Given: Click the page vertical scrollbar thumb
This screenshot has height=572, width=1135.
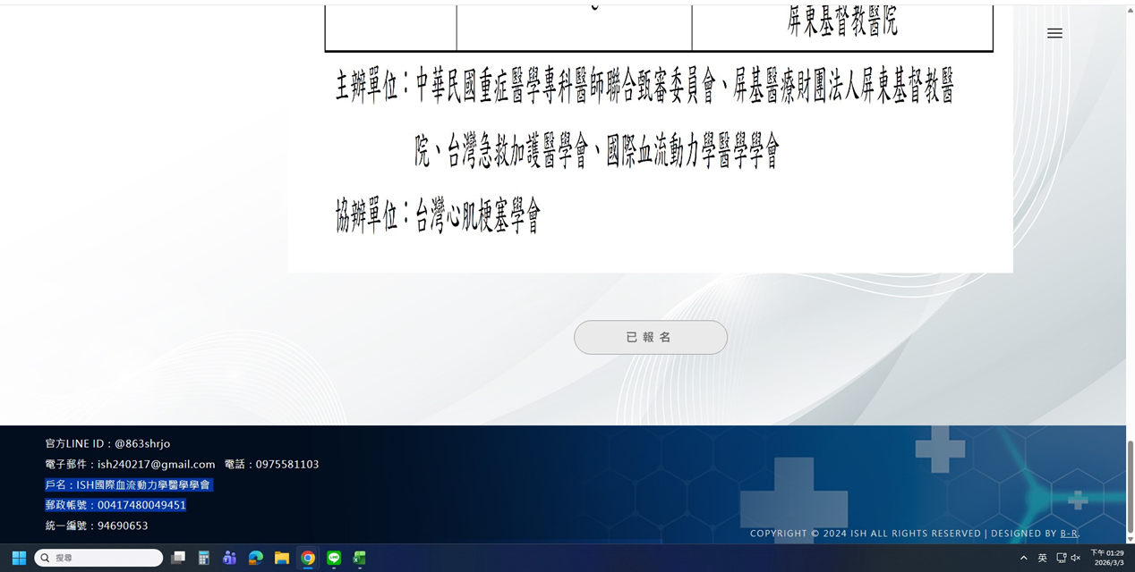Looking at the screenshot, I should click(x=1130, y=485).
